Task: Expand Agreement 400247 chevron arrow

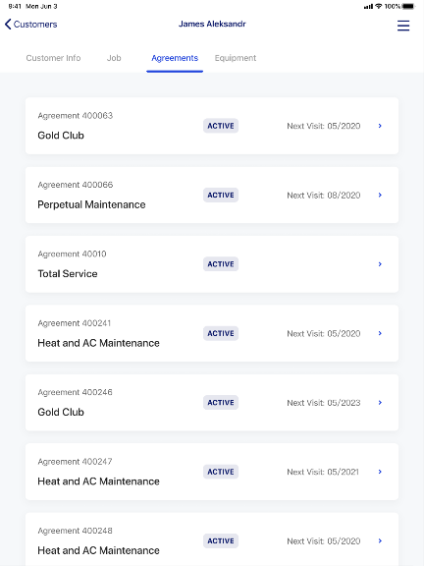Action: [380, 472]
